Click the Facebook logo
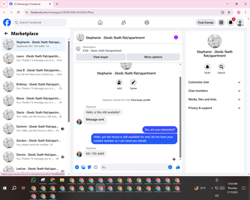This screenshot has height=200, width=250. click(x=7, y=22)
